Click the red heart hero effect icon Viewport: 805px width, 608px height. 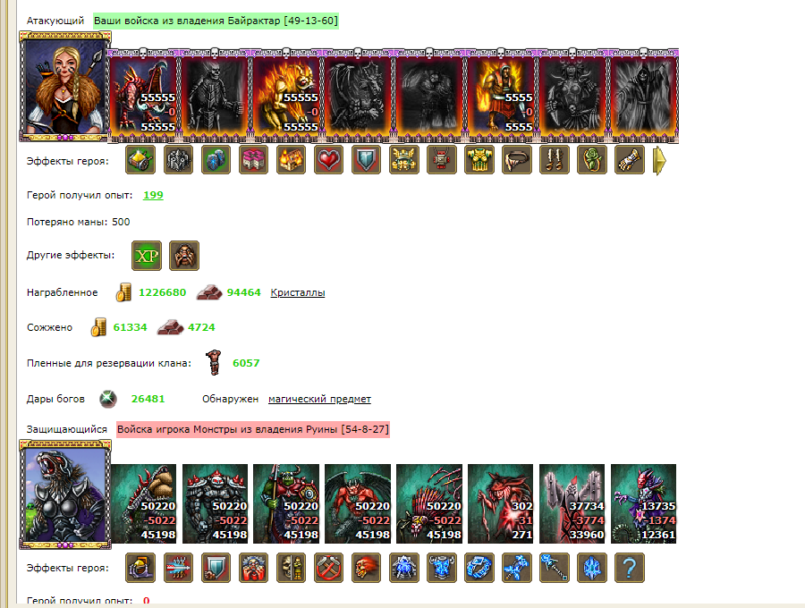coord(328,160)
